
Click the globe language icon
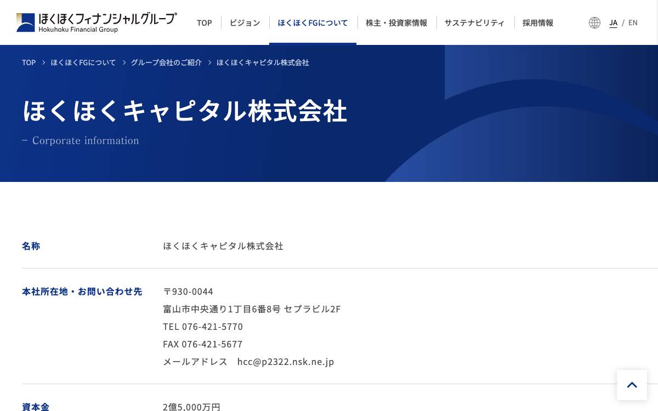pyautogui.click(x=594, y=22)
